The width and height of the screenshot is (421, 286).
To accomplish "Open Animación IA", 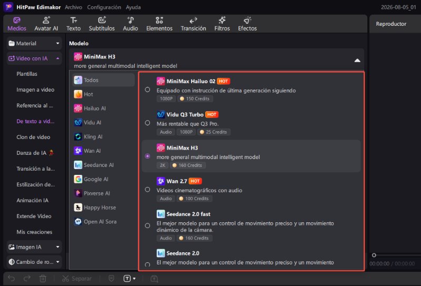I will coord(33,200).
